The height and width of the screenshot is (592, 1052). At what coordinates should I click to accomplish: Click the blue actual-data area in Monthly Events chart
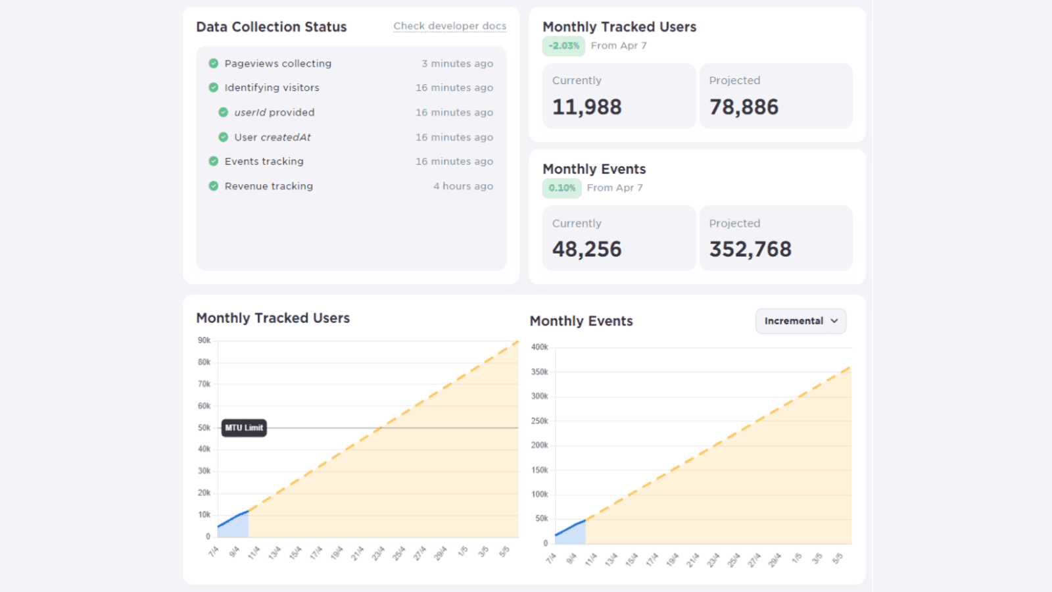pos(573,535)
